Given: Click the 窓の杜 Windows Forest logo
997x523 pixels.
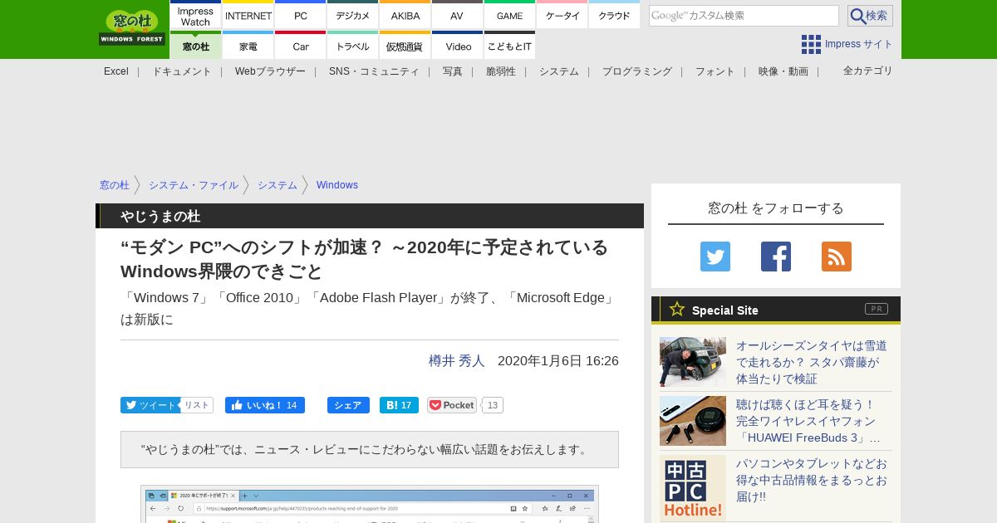Looking at the screenshot, I should pyautogui.click(x=132, y=27).
